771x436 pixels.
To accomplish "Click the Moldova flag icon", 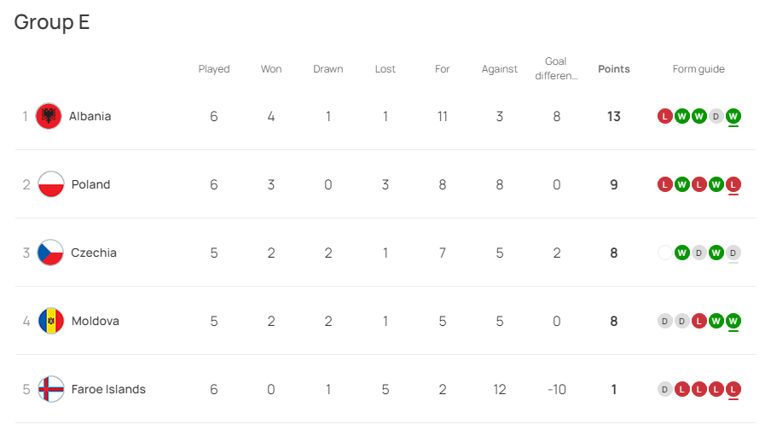I will 51,321.
